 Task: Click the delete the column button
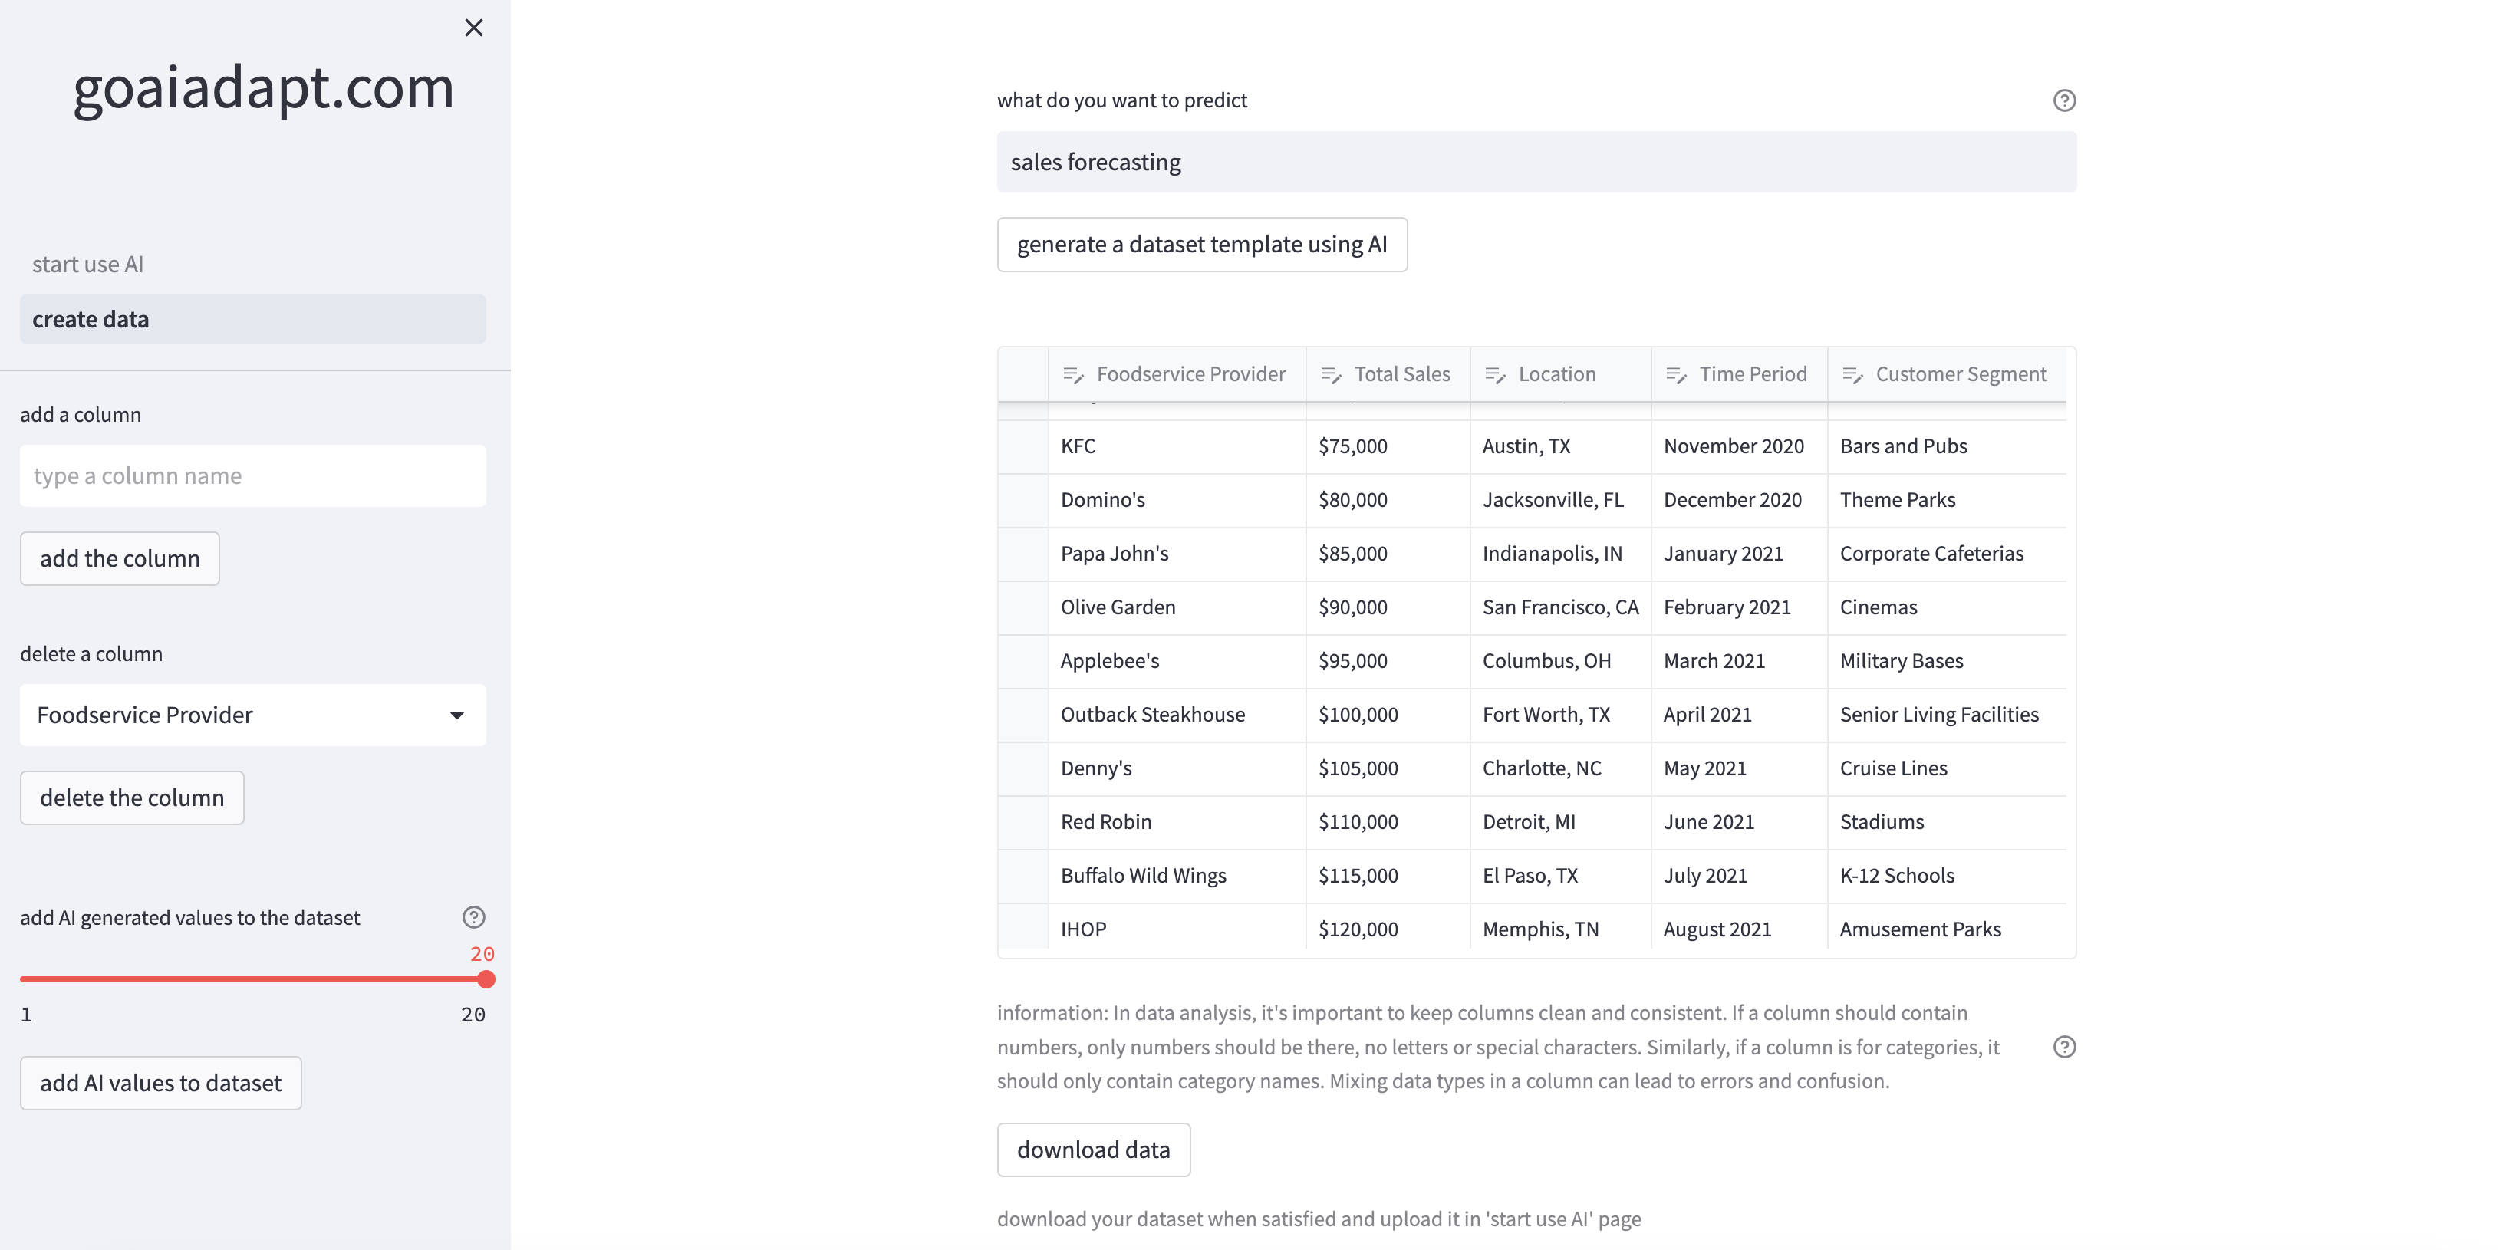coord(132,798)
